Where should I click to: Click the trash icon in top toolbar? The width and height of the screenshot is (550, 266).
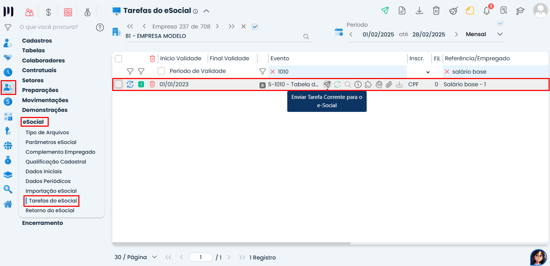436,10
